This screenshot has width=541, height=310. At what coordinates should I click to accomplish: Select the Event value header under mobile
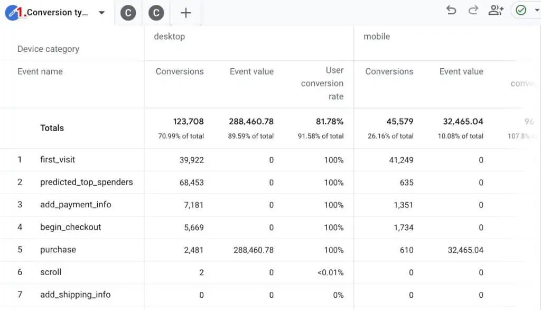(x=461, y=71)
